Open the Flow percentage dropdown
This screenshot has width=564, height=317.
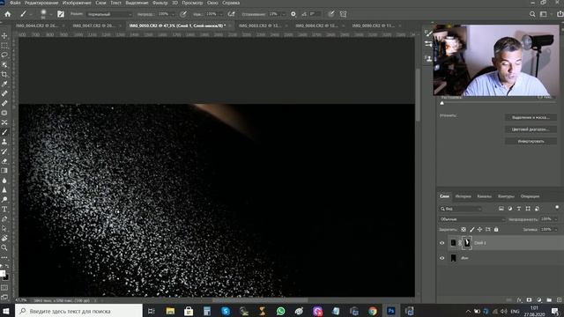click(x=221, y=14)
